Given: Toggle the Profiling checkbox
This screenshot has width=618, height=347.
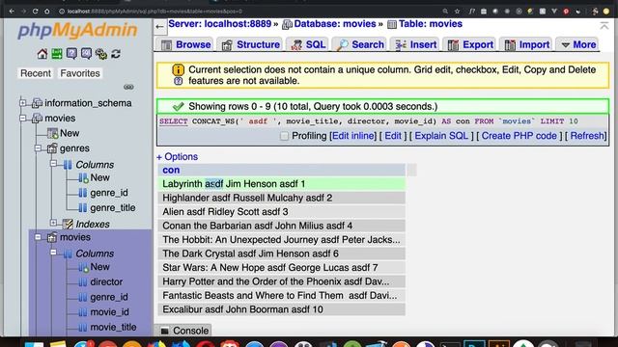Looking at the screenshot, I should [x=284, y=136].
